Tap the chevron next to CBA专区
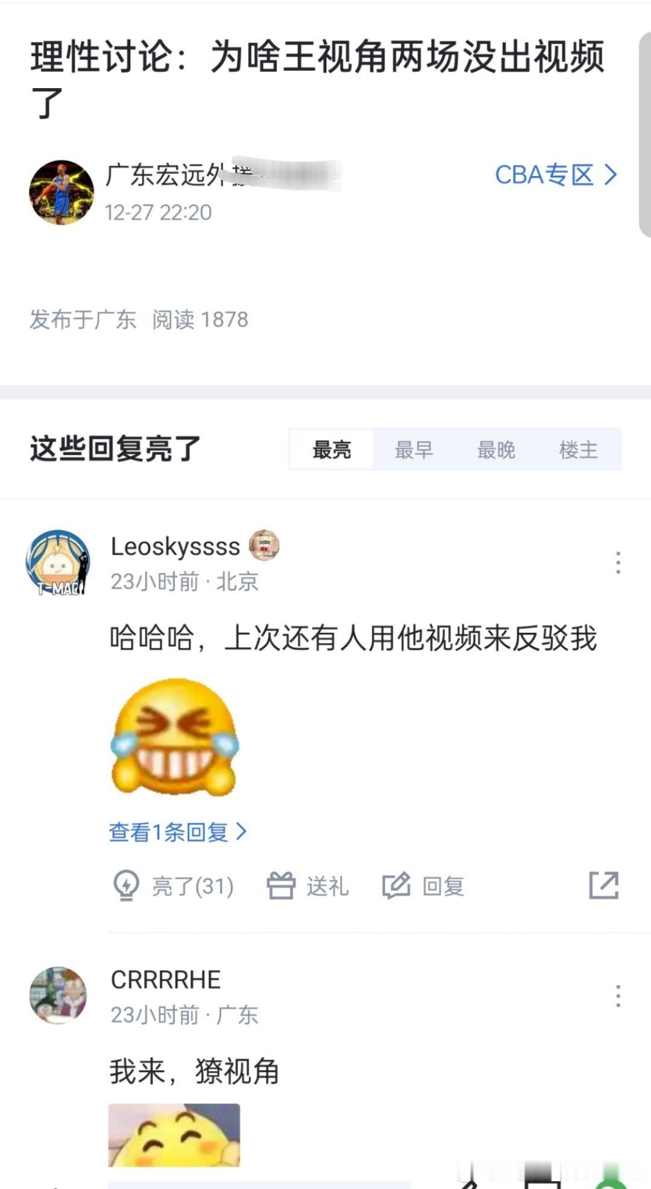651x1189 pixels. point(611,175)
